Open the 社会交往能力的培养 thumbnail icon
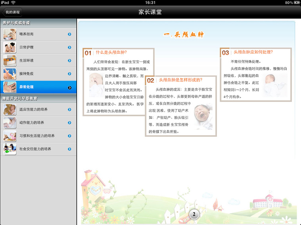301x225 pixels. click(10, 149)
